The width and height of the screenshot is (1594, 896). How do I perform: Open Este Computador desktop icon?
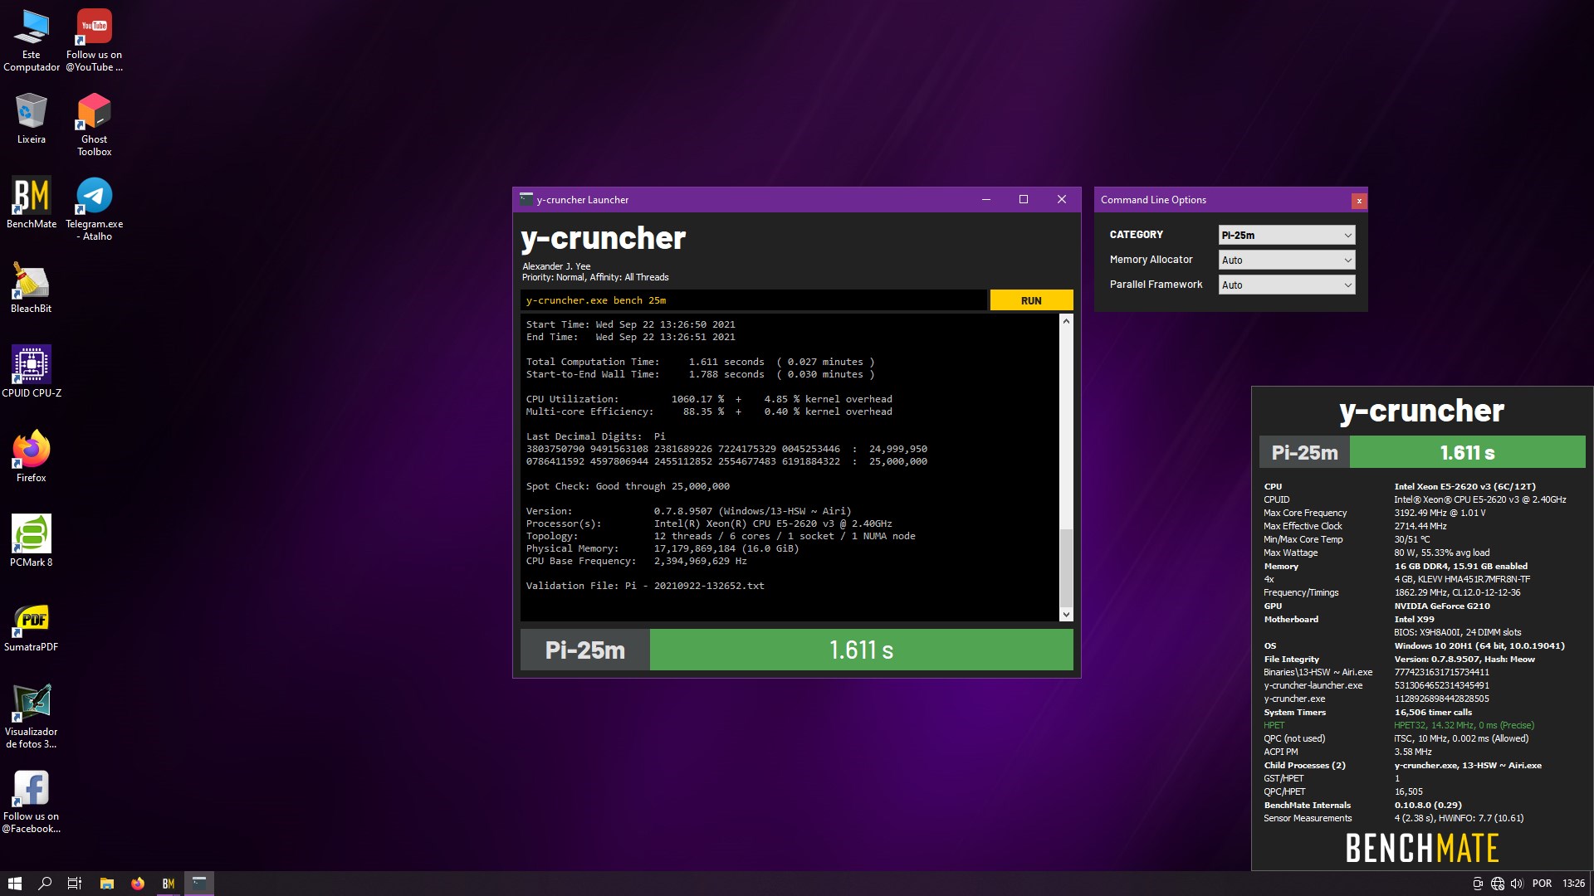[x=32, y=40]
